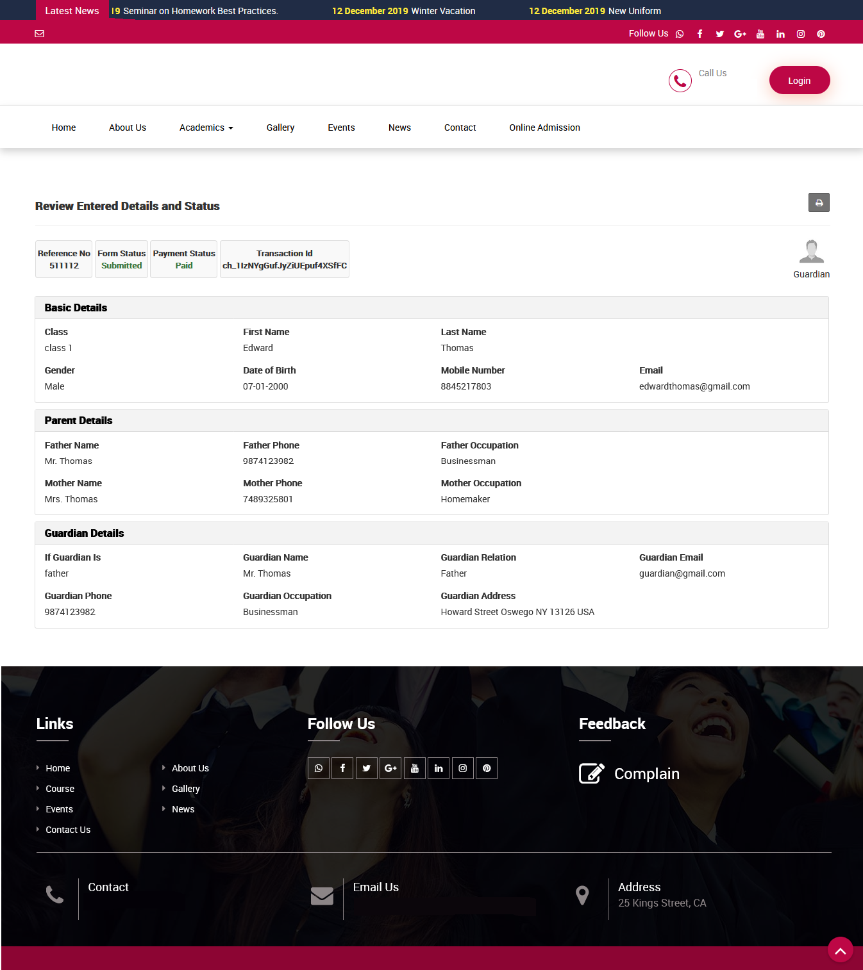Open the Gallery page from navigation
The width and height of the screenshot is (863, 970).
280,127
